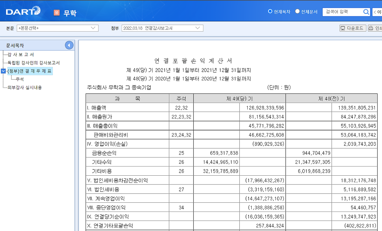This screenshot has height=231, width=382.
Task: Open 독립된 감사인의 감사보고서 tree item
Action: 34,63
